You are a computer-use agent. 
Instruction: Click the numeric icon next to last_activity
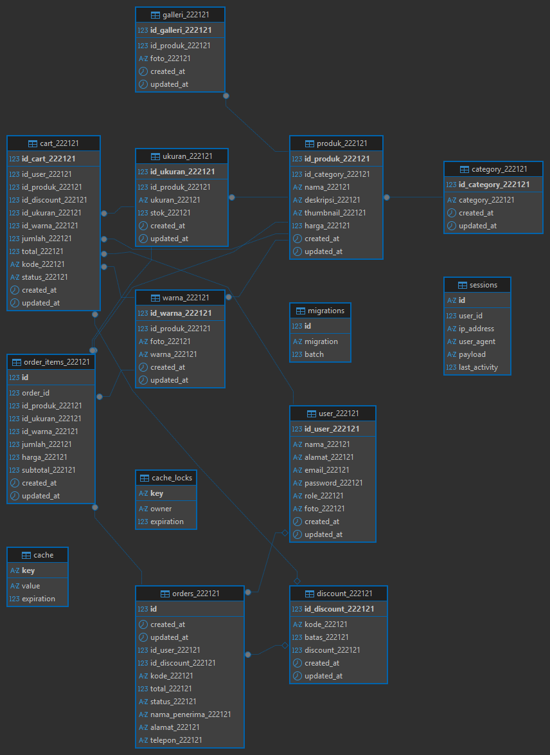(x=451, y=367)
